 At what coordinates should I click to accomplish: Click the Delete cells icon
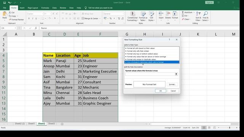click(x=168, y=14)
